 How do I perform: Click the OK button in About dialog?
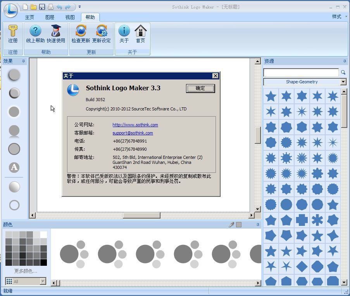click(x=200, y=88)
